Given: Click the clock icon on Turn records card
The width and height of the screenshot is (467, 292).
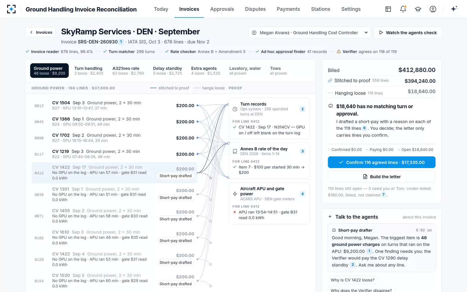Looking at the screenshot, I should [x=235, y=109].
